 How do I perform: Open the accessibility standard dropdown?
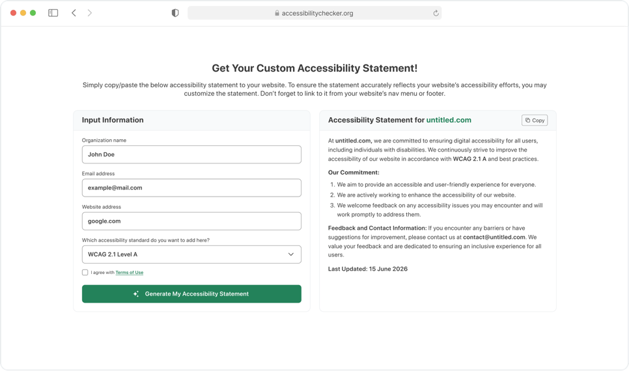pos(191,254)
